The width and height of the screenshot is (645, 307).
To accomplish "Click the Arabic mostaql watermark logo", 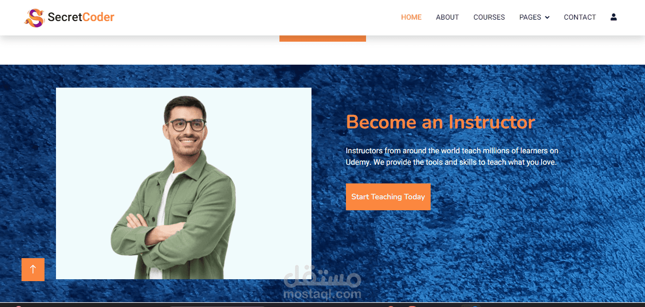I will pos(322,275).
